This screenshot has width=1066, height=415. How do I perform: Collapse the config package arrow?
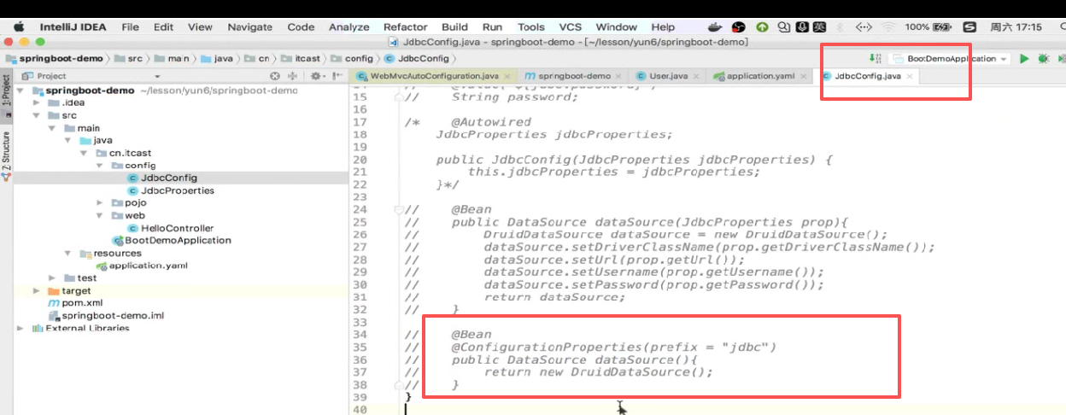coord(101,166)
